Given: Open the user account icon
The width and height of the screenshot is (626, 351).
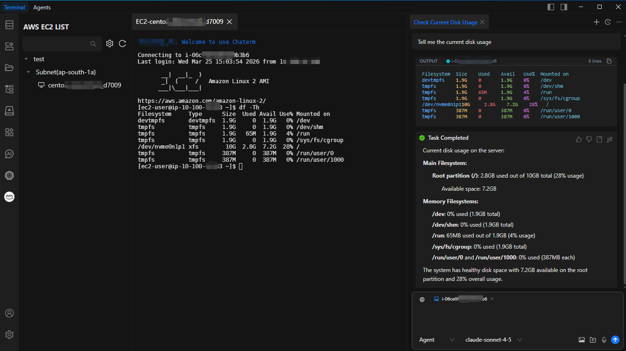Looking at the screenshot, I should (x=9, y=313).
